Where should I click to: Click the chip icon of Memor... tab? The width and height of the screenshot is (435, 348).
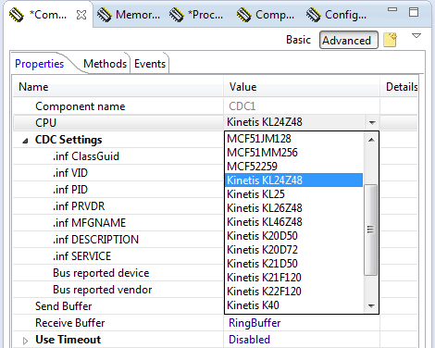tap(105, 15)
